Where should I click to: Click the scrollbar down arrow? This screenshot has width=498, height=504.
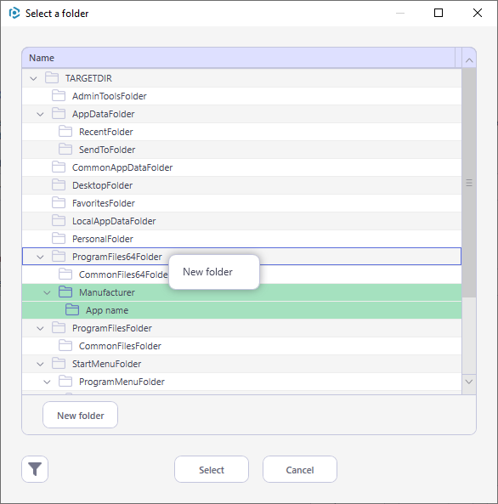pos(469,382)
